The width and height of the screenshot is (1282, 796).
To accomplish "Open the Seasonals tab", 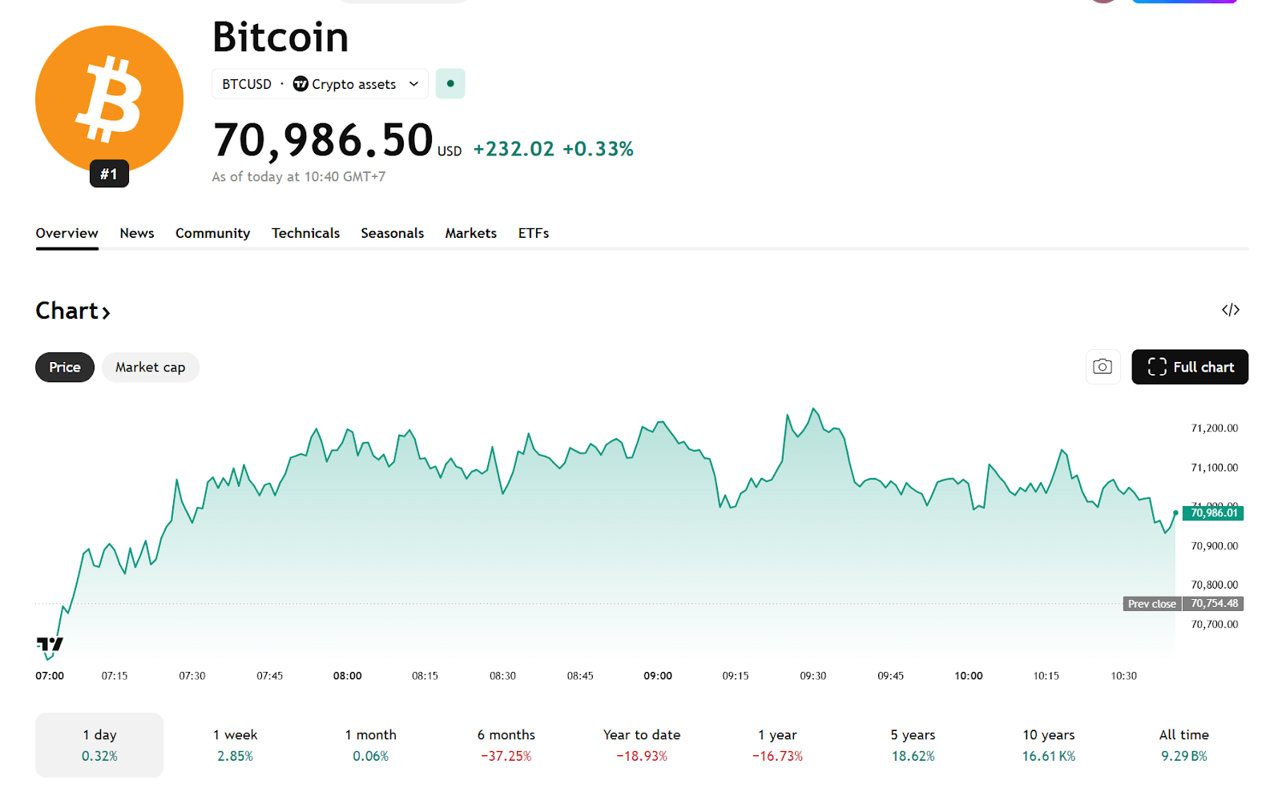I will coord(392,233).
